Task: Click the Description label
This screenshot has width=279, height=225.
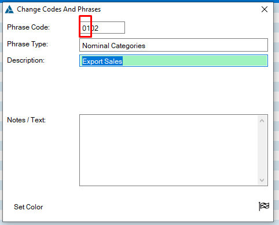Action: point(25,60)
